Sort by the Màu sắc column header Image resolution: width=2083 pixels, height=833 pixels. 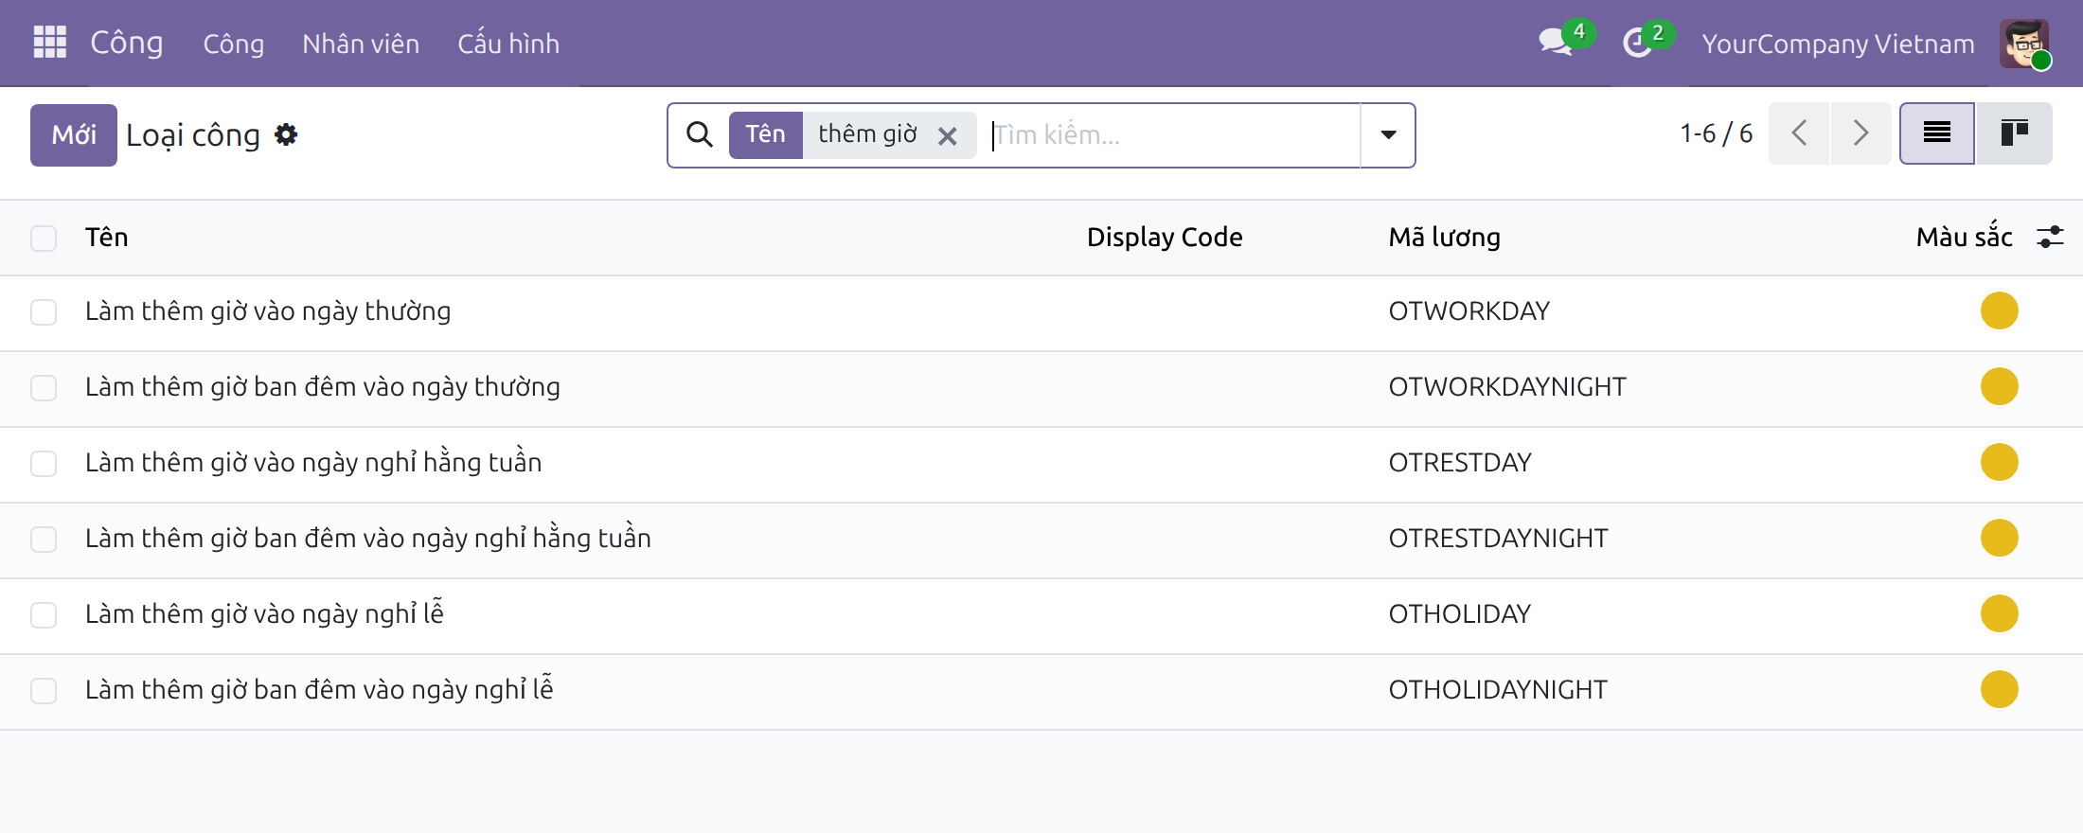click(1964, 237)
